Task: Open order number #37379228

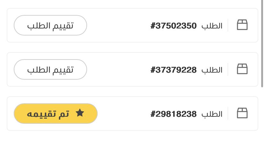Action: point(173,70)
